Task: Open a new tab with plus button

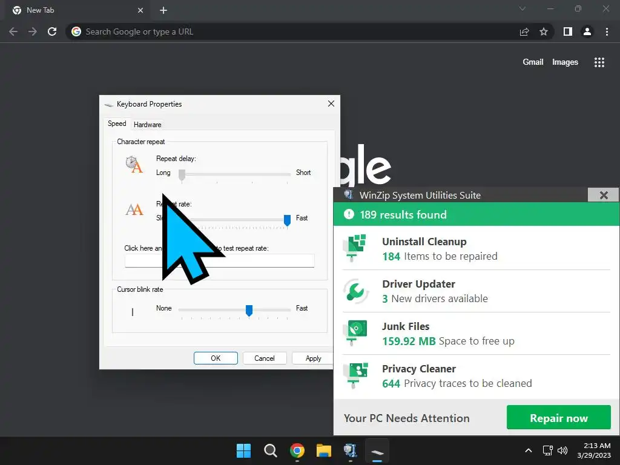Action: 163,10
